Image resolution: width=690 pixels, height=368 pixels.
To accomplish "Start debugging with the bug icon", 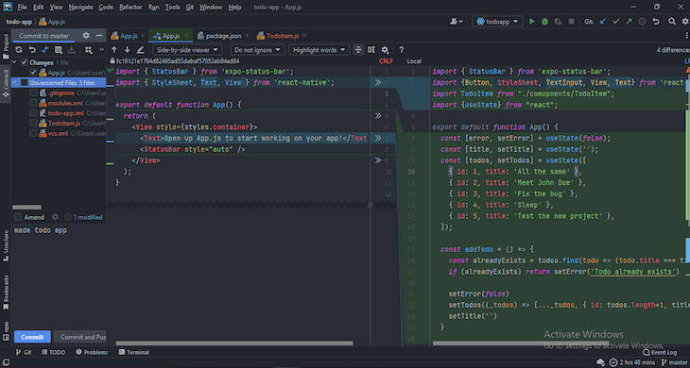I will 544,22.
